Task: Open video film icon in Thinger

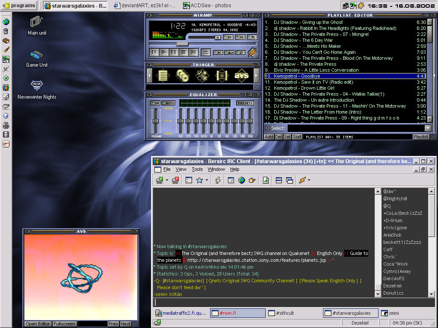Action: tap(222, 76)
